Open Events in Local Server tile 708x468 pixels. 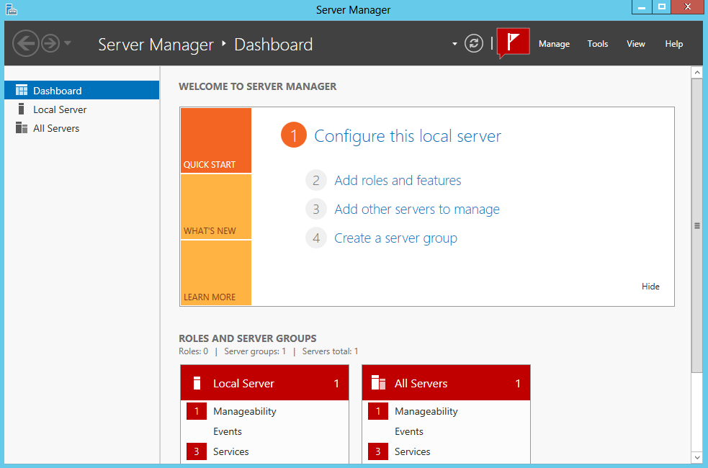227,431
